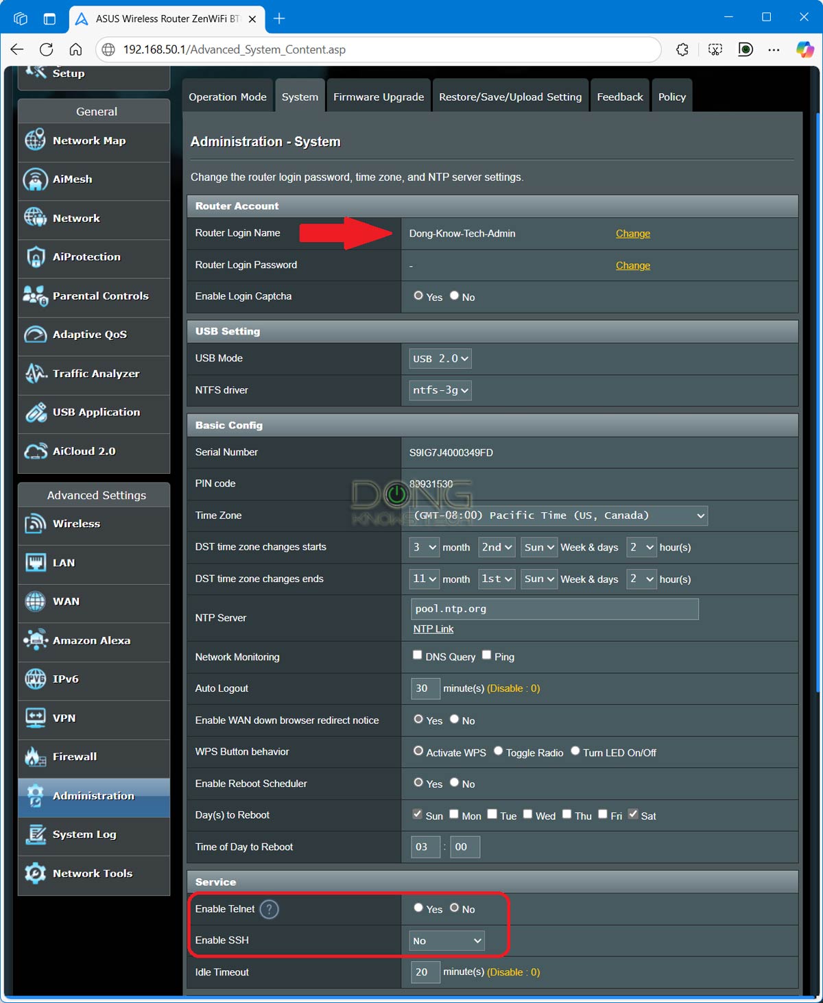The width and height of the screenshot is (823, 1003).
Task: Switch to the Firmware Upgrade tab
Action: pos(378,96)
